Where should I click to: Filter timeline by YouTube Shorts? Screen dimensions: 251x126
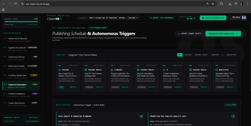[201, 55]
